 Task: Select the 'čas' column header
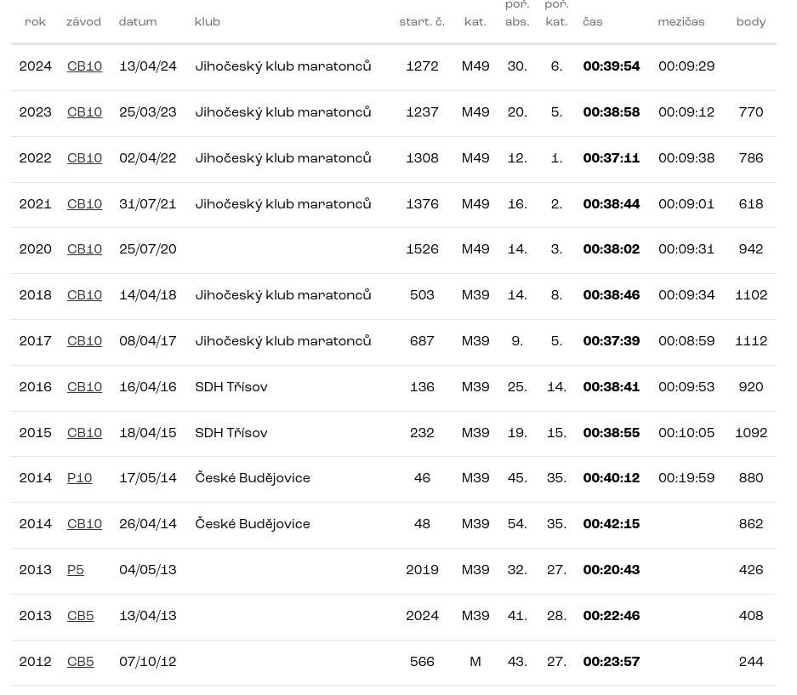click(592, 23)
